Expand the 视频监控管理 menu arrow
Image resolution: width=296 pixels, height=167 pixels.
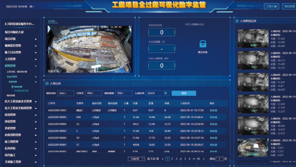[36, 46]
